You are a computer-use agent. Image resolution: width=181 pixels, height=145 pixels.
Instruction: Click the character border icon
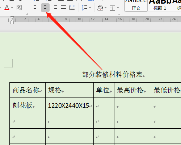pos(19,8)
